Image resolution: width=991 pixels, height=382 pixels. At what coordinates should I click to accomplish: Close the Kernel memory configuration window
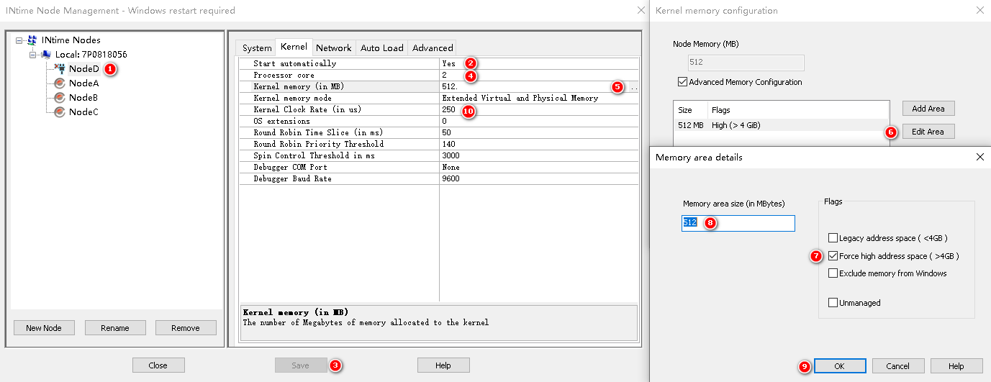(x=979, y=11)
